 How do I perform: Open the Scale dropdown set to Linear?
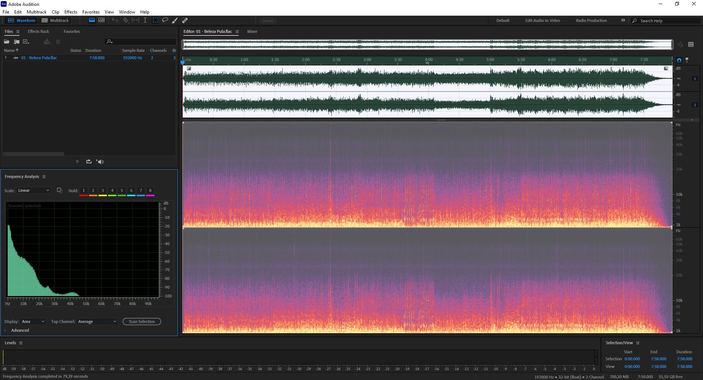[33, 190]
